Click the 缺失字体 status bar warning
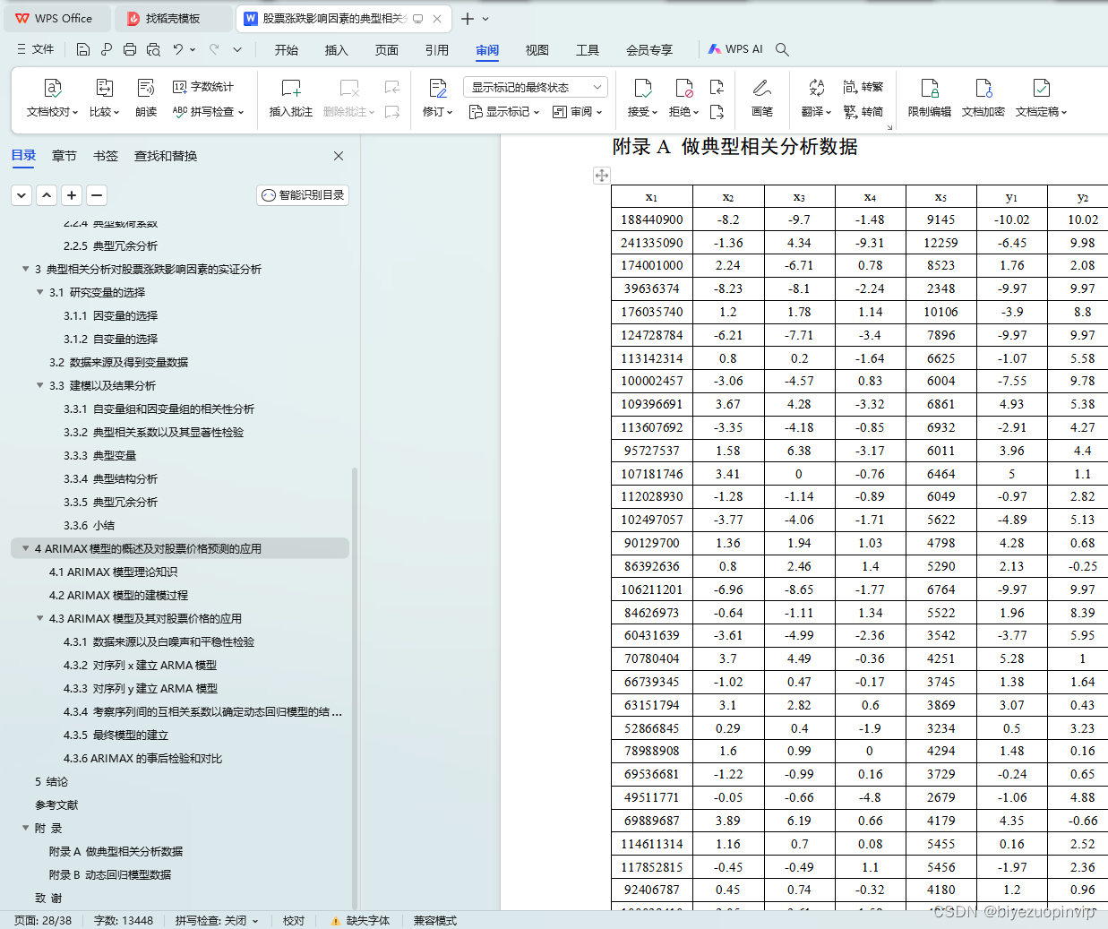This screenshot has width=1108, height=929. click(x=360, y=921)
